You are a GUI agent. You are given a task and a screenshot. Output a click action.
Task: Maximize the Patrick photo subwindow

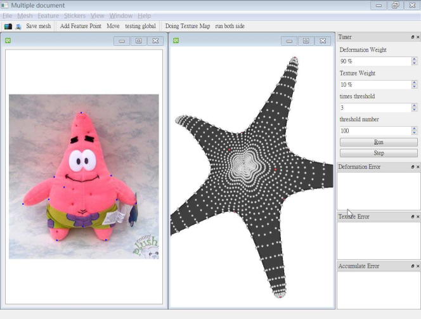pyautogui.click(x=139, y=41)
